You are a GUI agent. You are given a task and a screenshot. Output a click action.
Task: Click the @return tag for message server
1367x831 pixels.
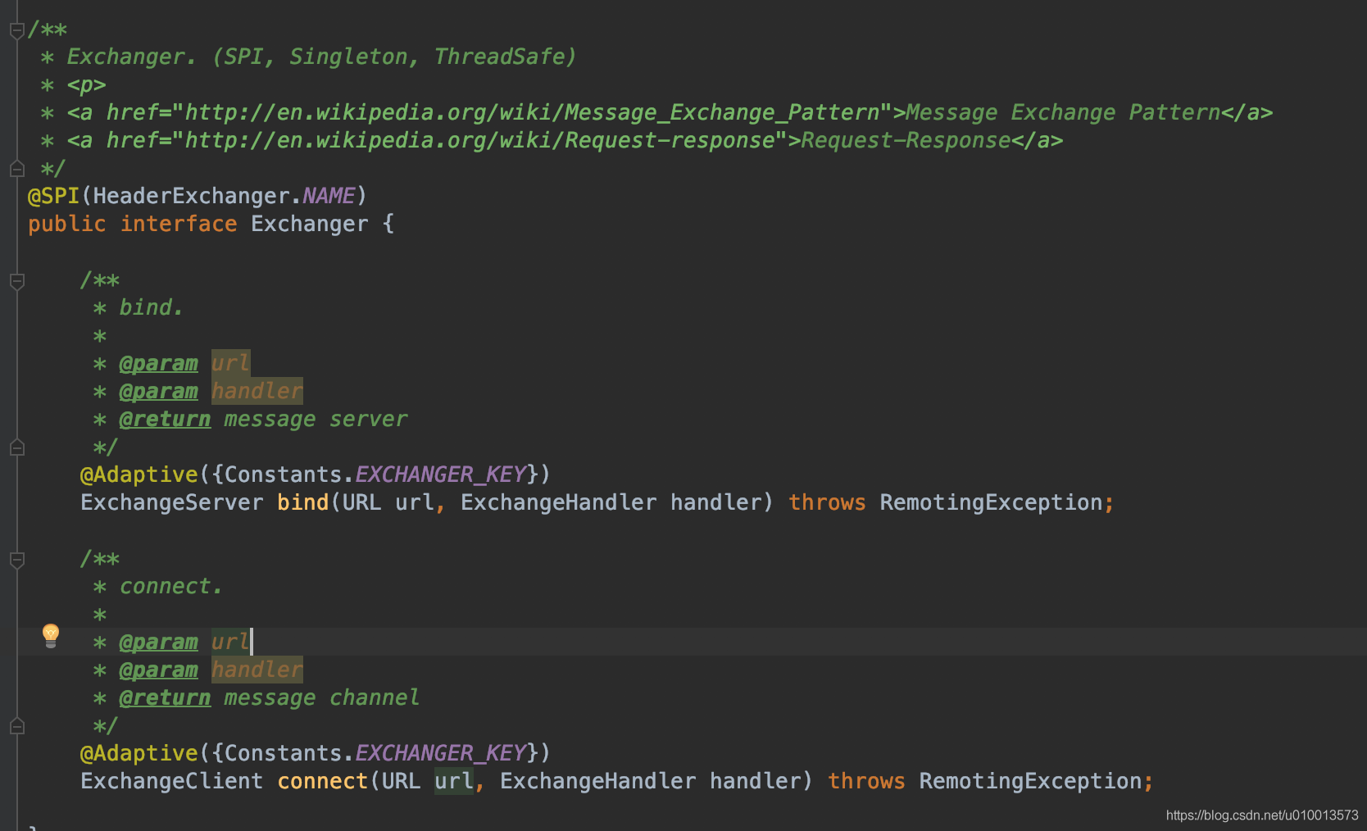165,419
